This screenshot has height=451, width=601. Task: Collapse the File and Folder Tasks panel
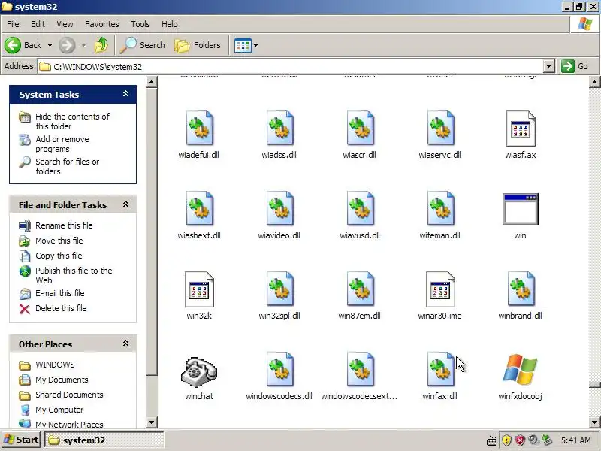point(125,204)
